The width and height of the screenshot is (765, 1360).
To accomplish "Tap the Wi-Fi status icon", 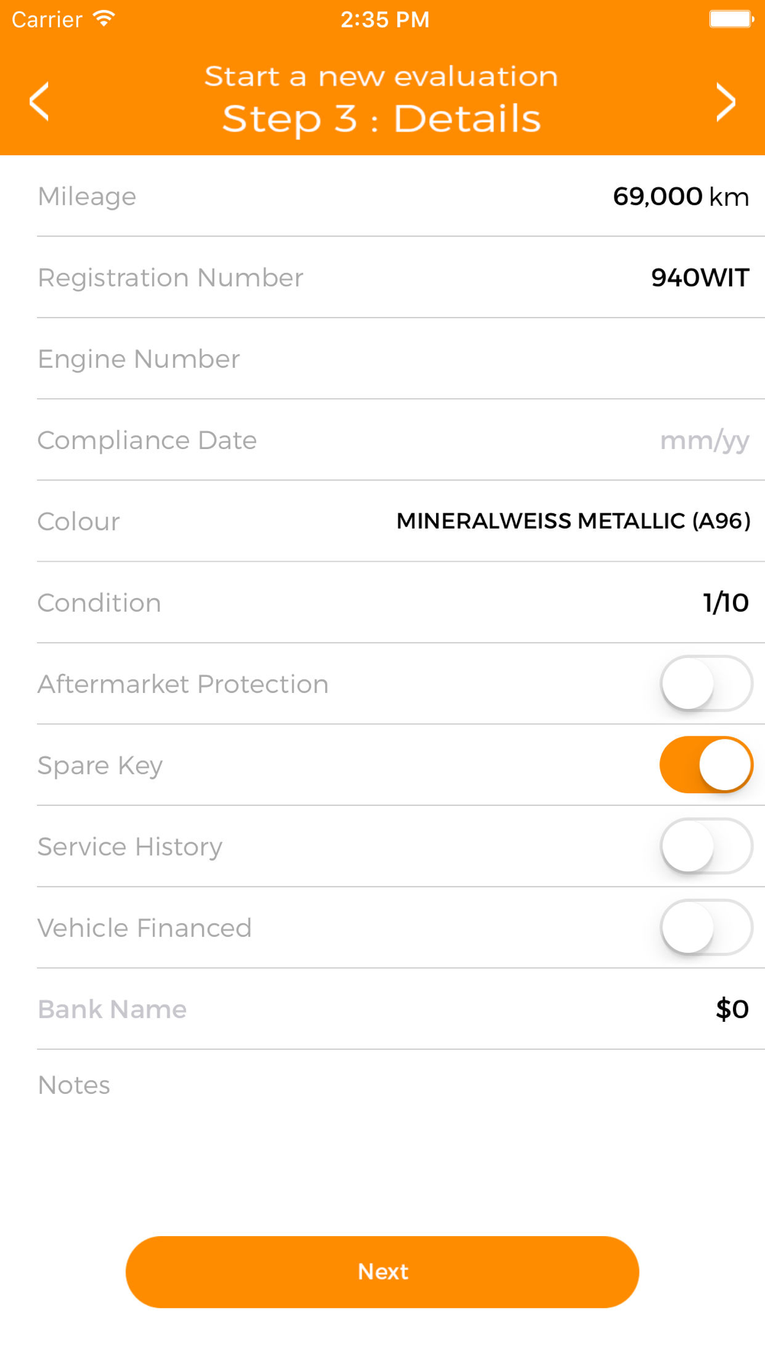I will (x=103, y=18).
